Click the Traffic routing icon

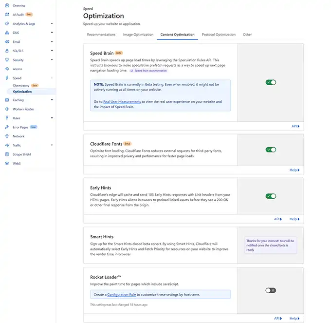point(7,145)
